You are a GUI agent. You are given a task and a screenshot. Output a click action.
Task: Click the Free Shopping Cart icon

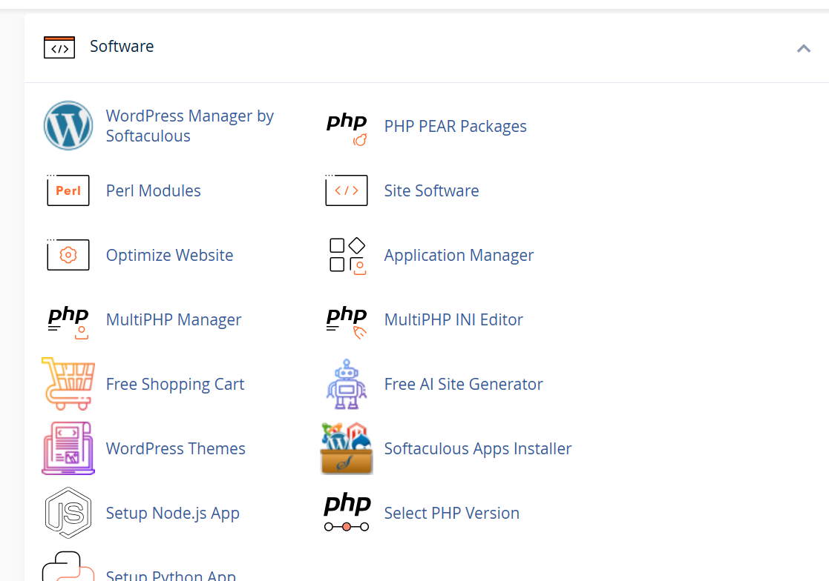point(68,384)
